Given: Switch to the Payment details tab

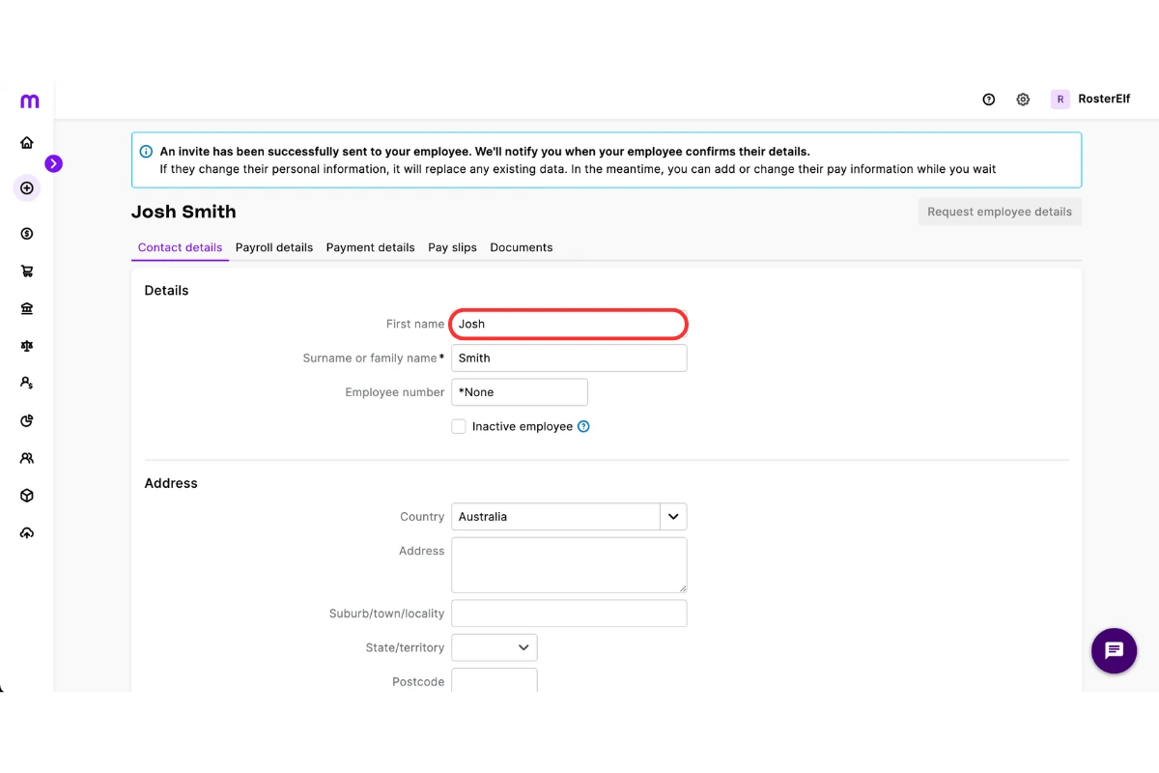Looking at the screenshot, I should [370, 247].
